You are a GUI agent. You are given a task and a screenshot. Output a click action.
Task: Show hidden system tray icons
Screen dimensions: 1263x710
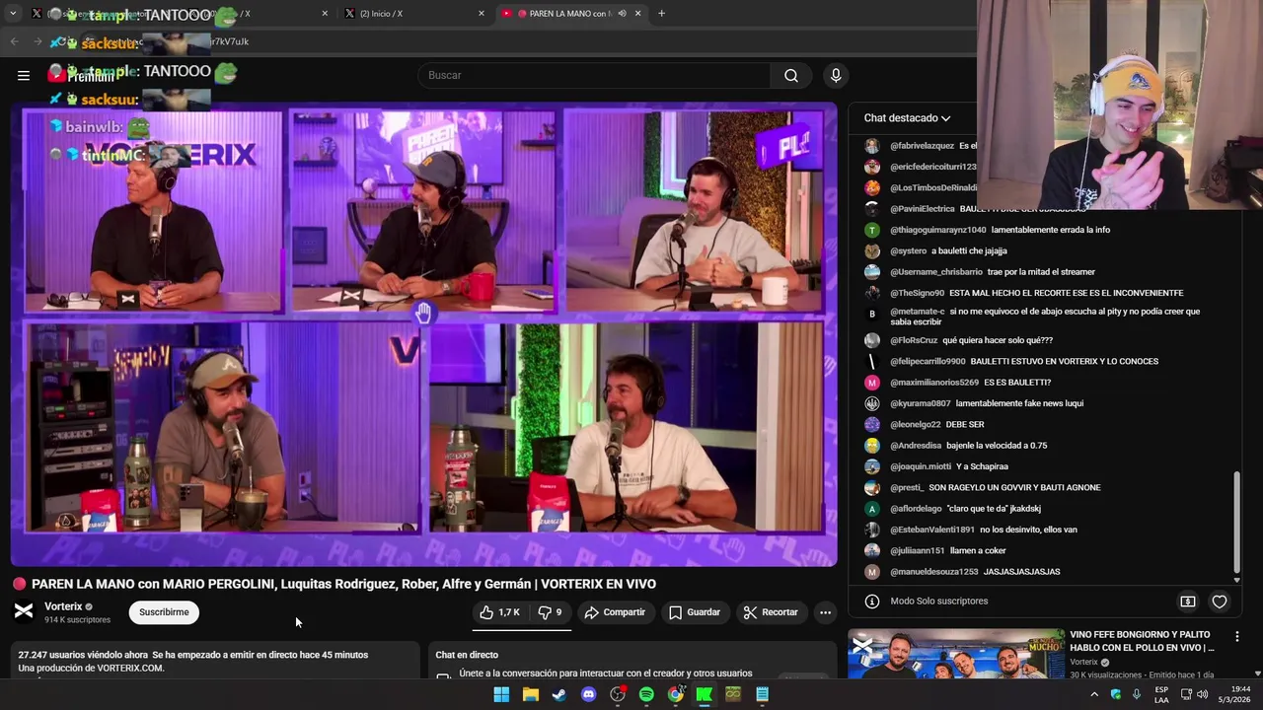coord(1094,694)
